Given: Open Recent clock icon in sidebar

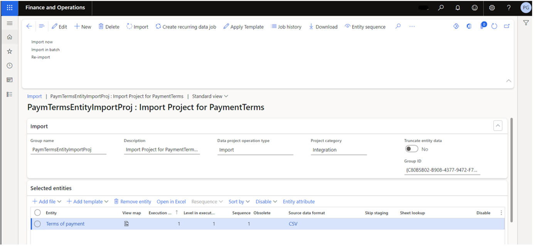Looking at the screenshot, I should pyautogui.click(x=10, y=66).
